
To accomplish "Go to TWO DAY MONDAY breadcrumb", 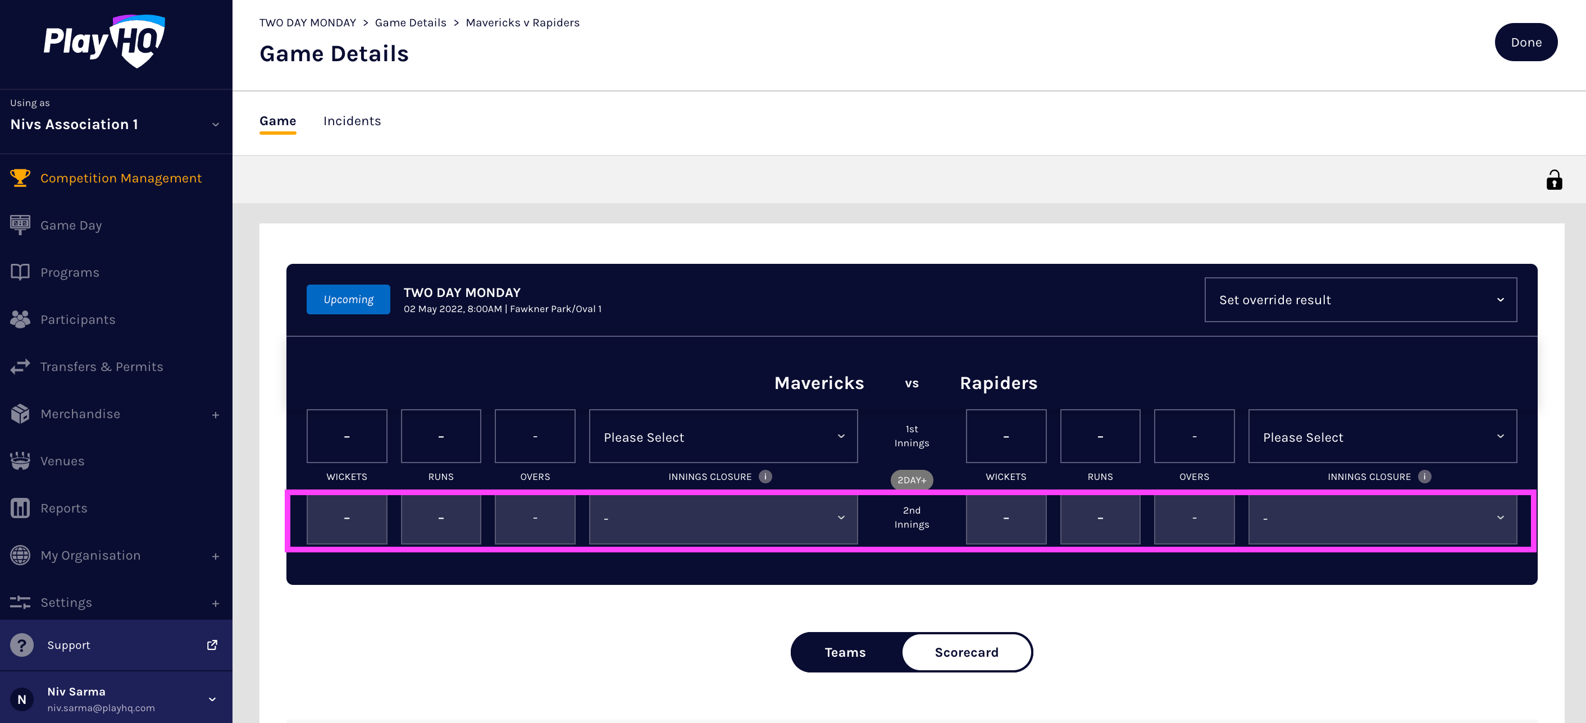I will [x=307, y=23].
